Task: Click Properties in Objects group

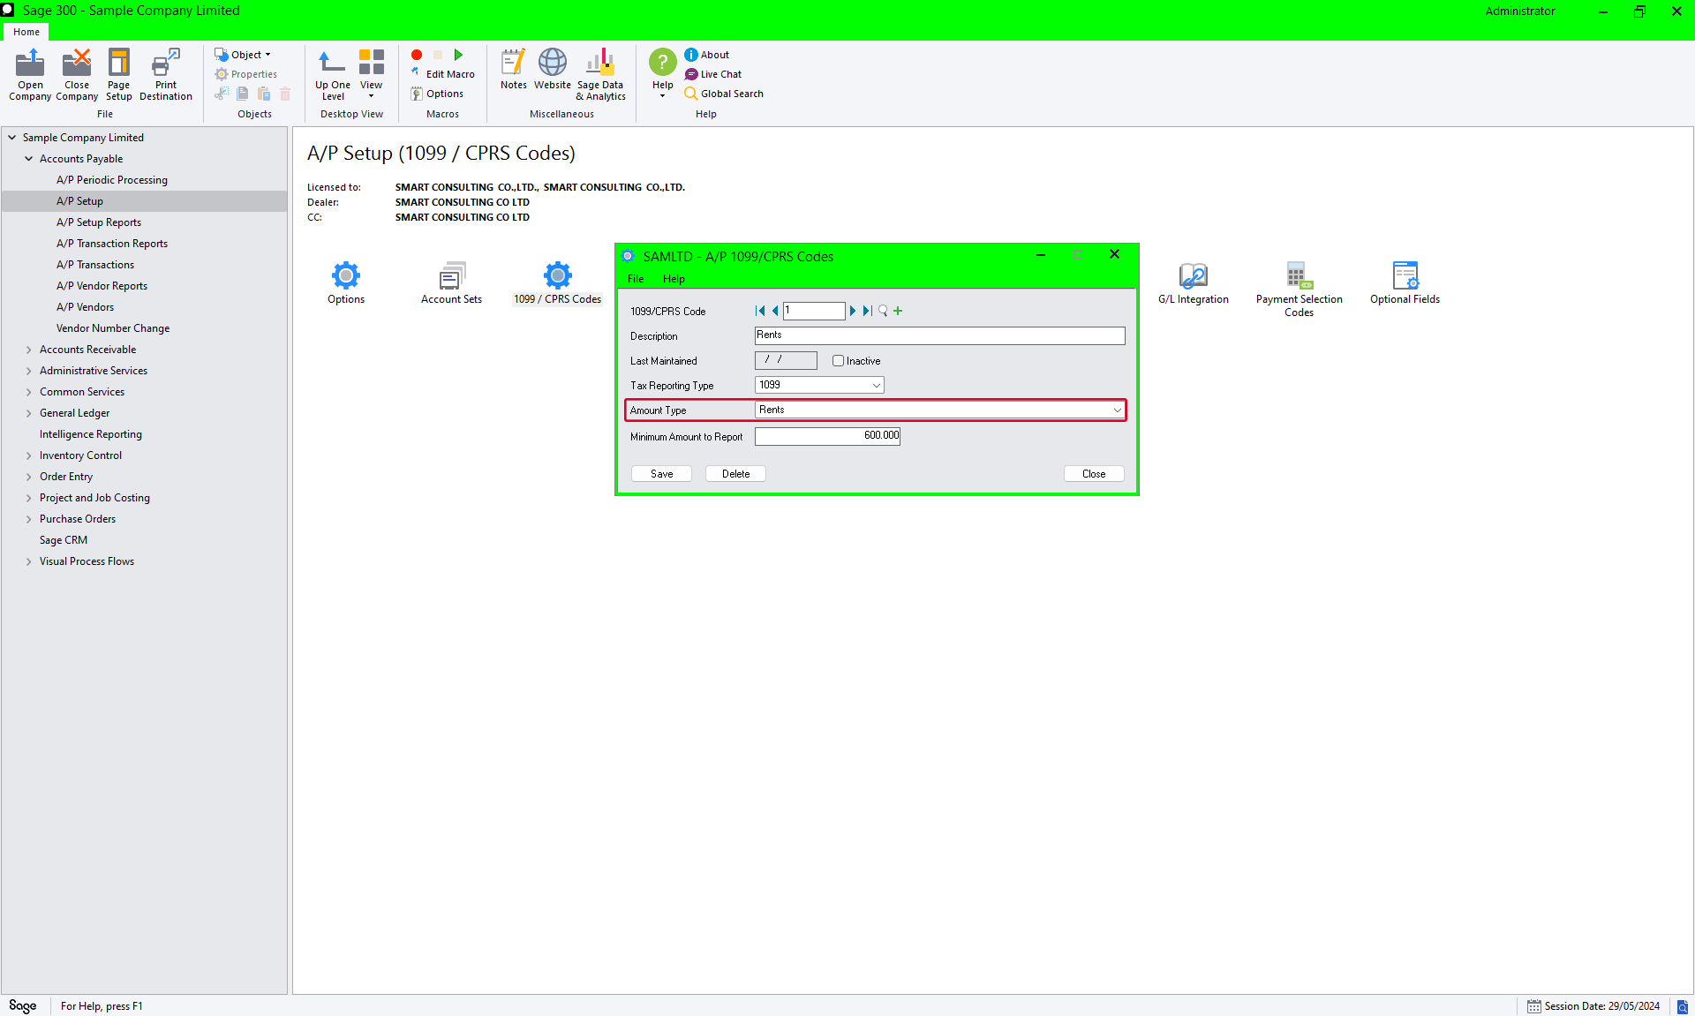Action: point(246,74)
